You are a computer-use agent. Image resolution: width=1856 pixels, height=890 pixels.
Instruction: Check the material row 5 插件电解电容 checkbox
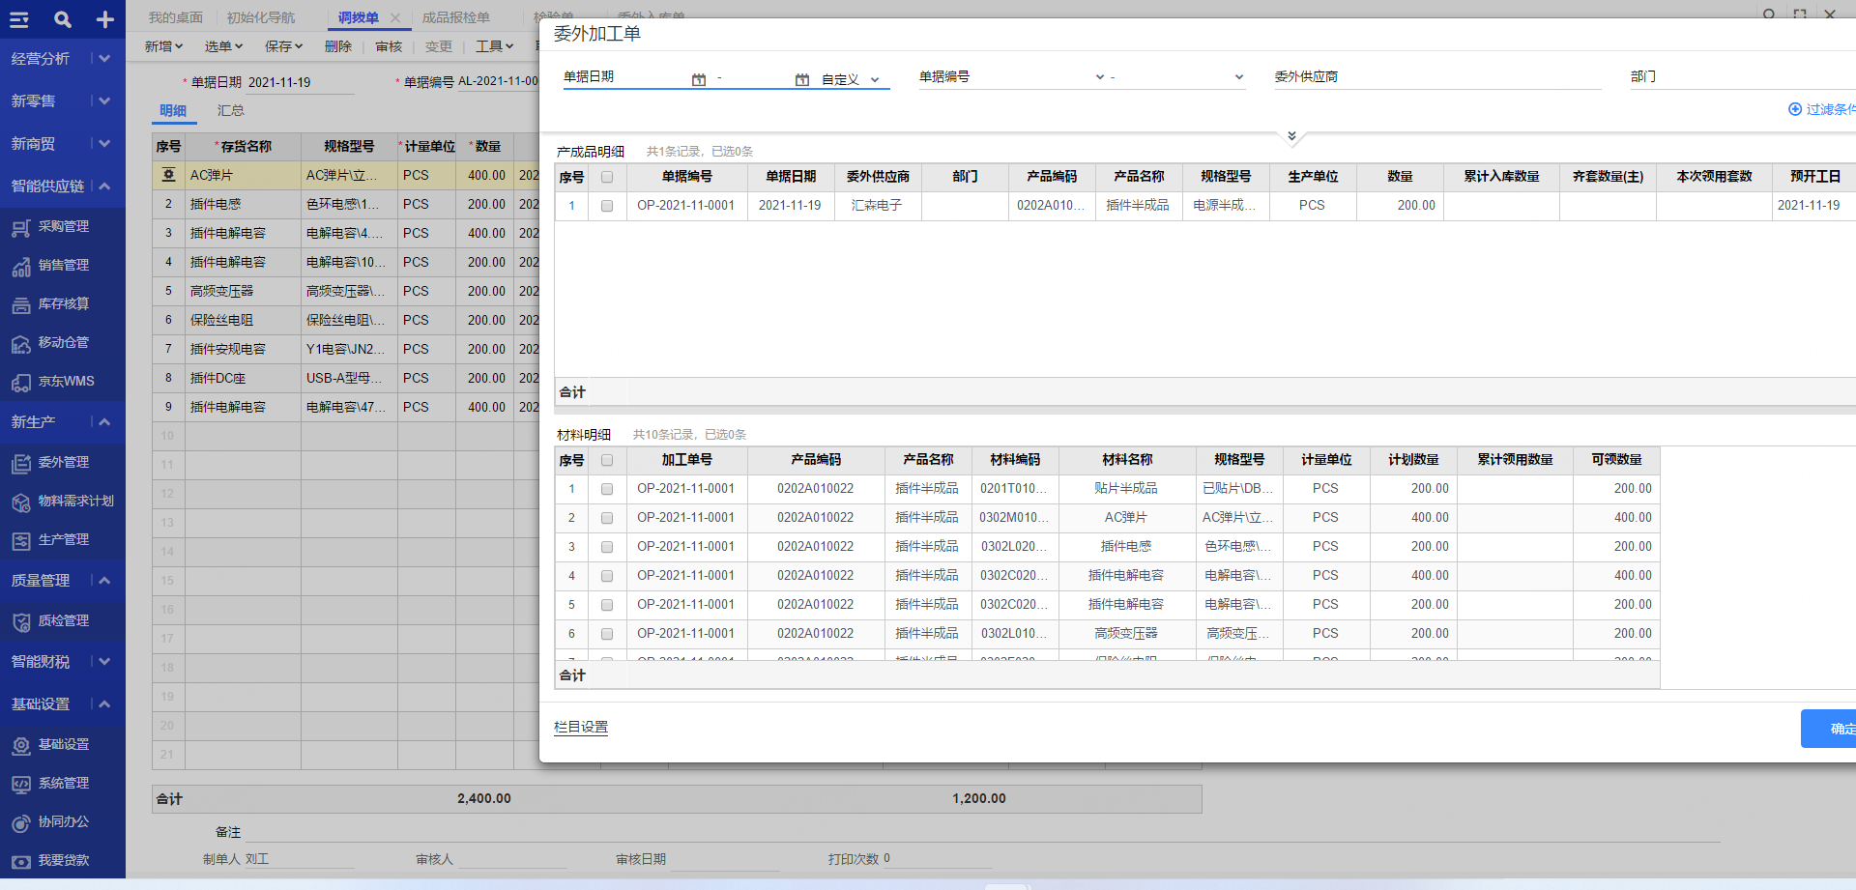[x=607, y=605]
